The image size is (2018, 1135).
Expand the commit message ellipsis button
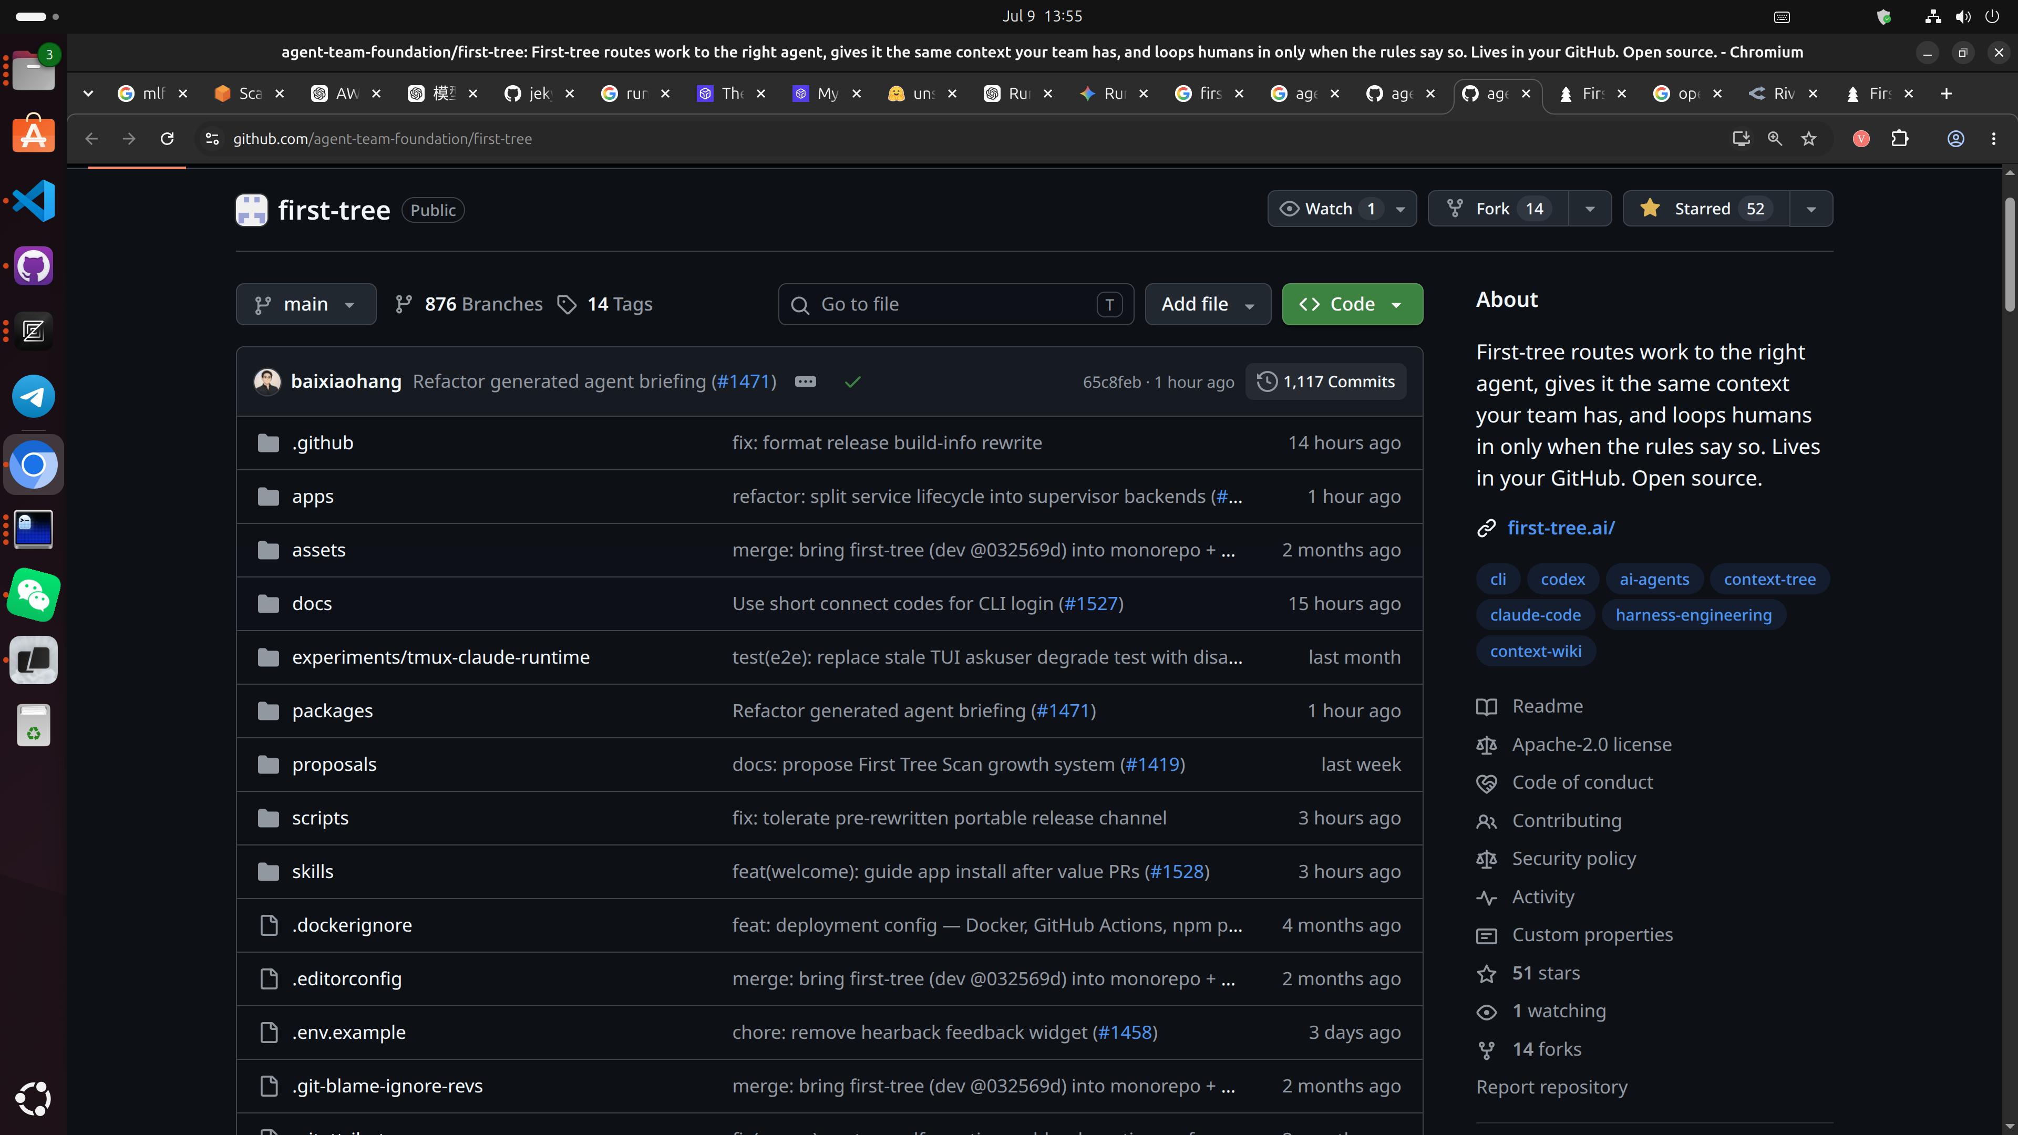[x=805, y=381]
